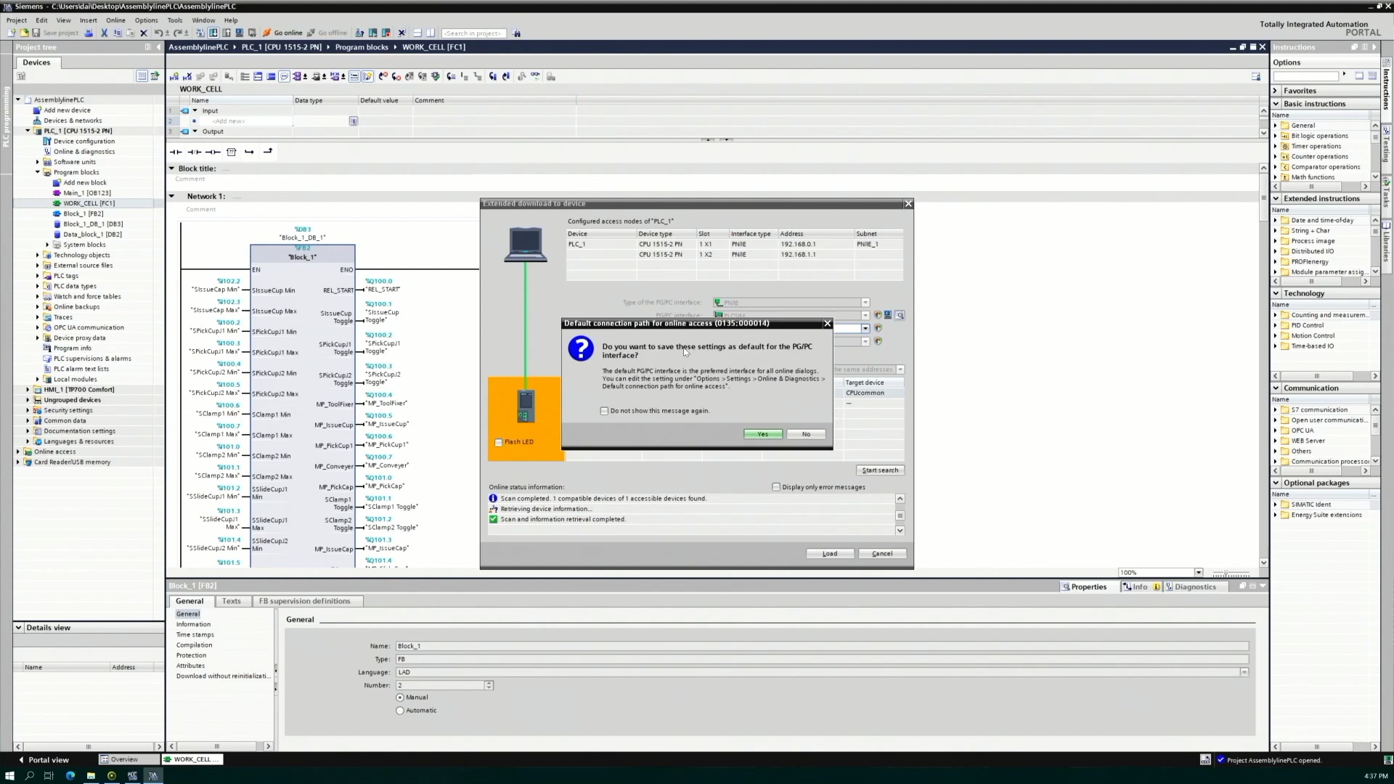
Task: Expand the Program blocks tree node
Action: tap(38, 172)
